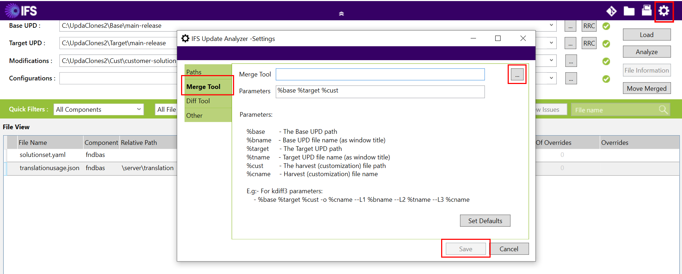
Task: Click the File Information button
Action: (647, 70)
